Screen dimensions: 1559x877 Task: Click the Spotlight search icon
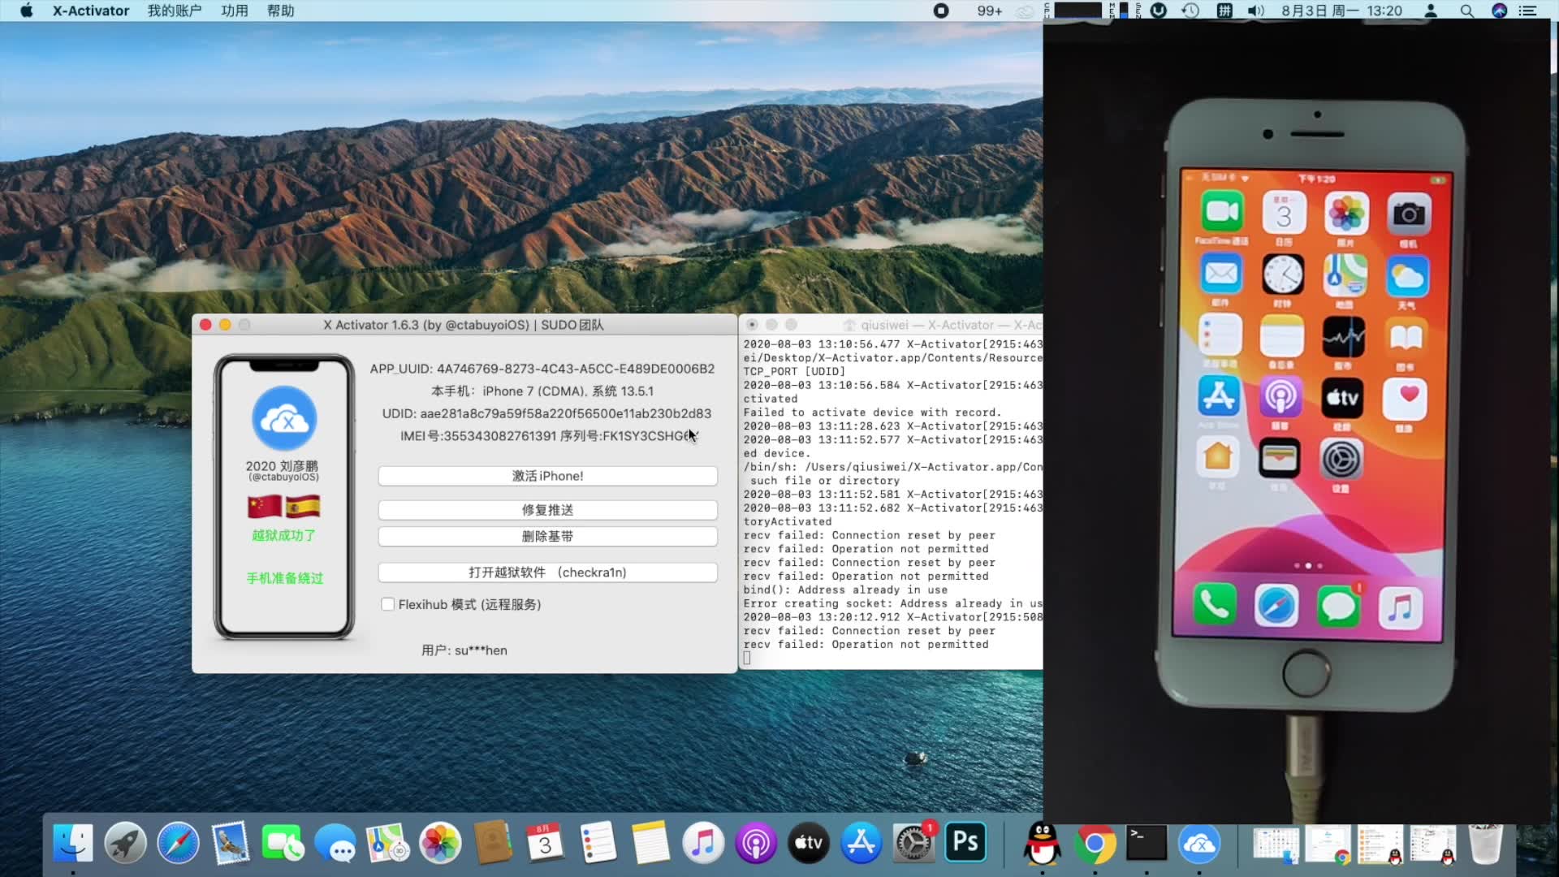point(1466,11)
